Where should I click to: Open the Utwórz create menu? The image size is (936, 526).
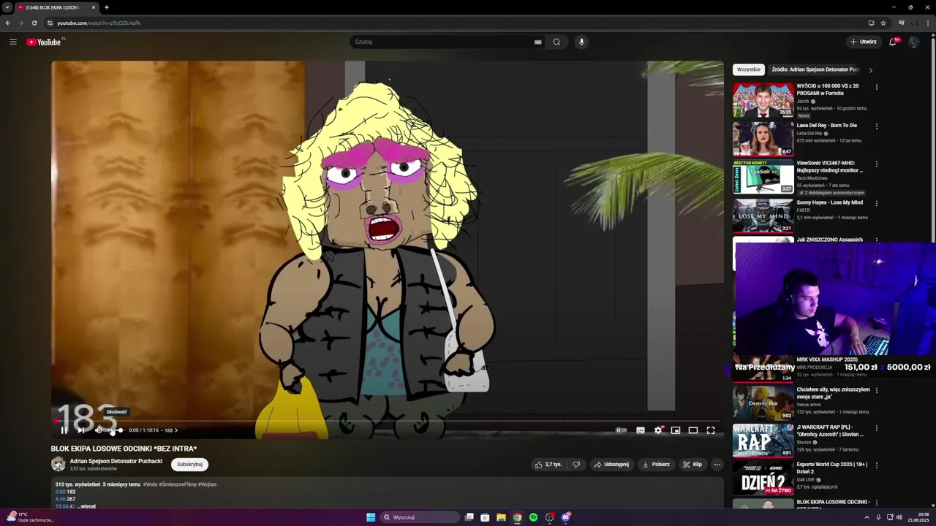point(864,42)
